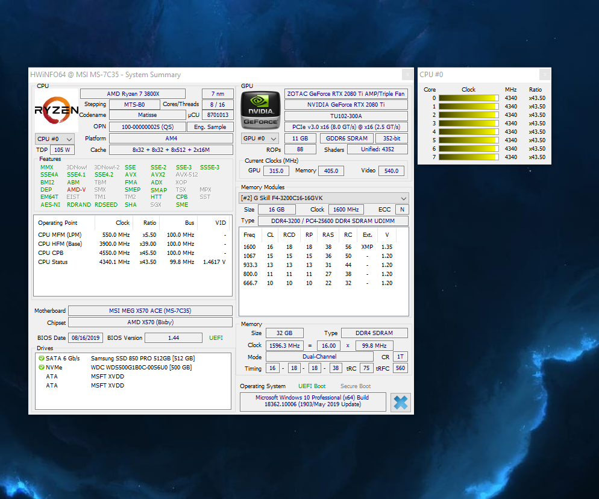Click the GPU clock 315.0 field

click(276, 171)
